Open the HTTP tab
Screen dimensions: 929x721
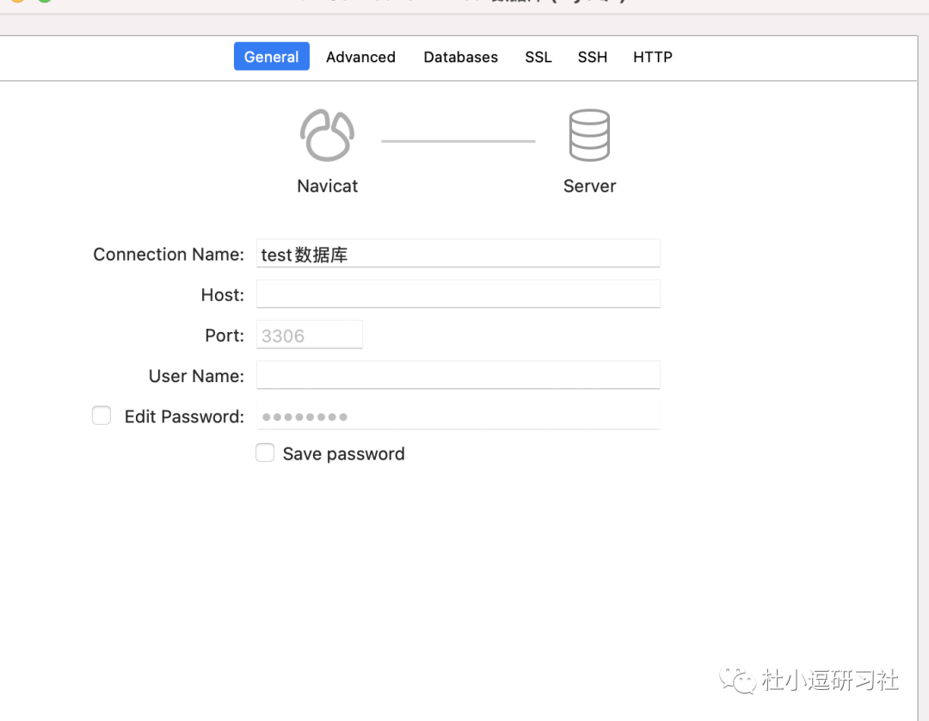(652, 57)
